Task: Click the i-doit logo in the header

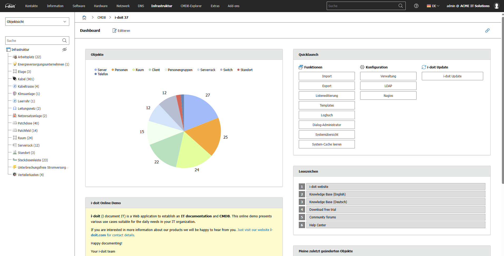Action: [10, 6]
